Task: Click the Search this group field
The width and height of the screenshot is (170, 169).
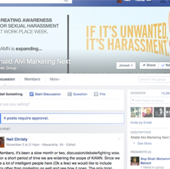Action: [x=154, y=79]
